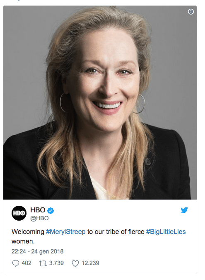Screen dimensions: 205x280
Task: Open the #MerylStreep hashtag
Action: pos(65,231)
